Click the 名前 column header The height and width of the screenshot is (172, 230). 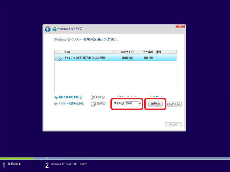[x=67, y=52]
